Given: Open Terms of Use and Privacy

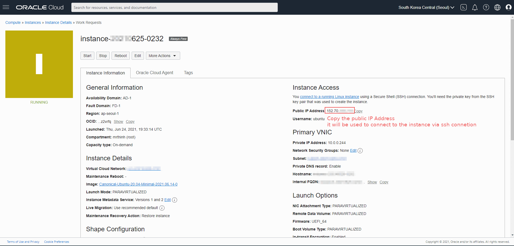Looking at the screenshot, I should coord(23,242).
